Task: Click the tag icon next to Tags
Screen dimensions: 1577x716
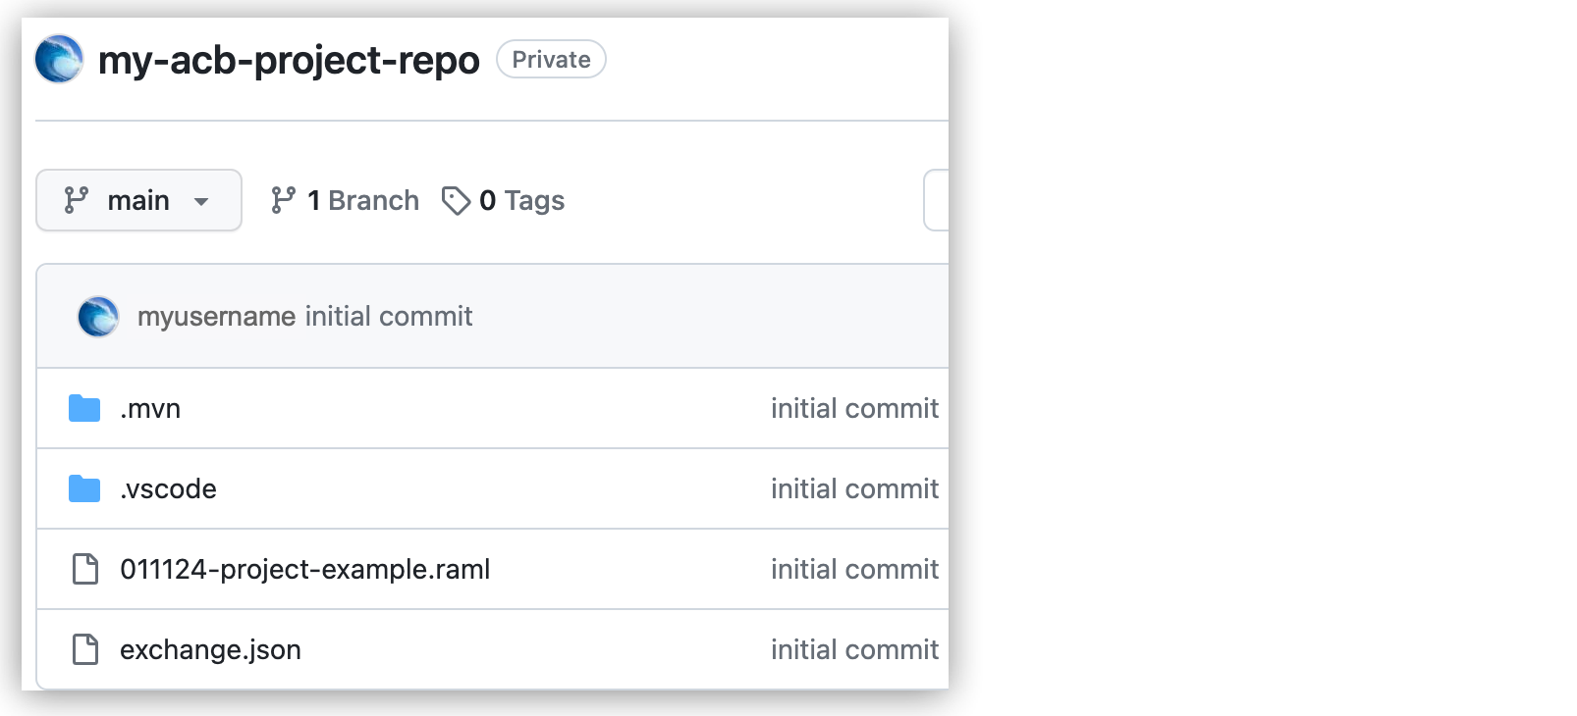Action: click(455, 200)
